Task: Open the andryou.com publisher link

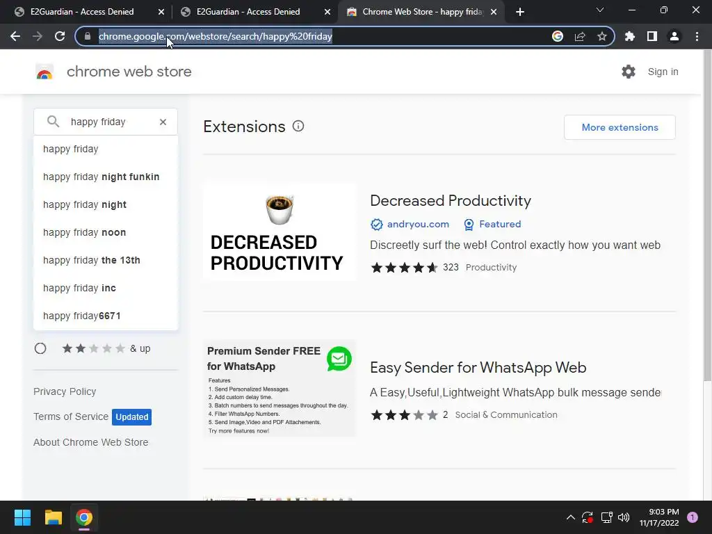Action: point(418,225)
